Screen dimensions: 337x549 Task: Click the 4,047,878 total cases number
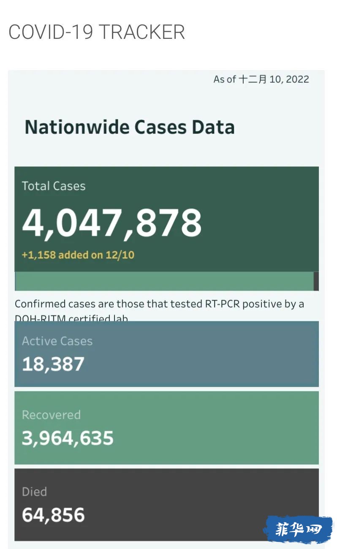tap(112, 223)
